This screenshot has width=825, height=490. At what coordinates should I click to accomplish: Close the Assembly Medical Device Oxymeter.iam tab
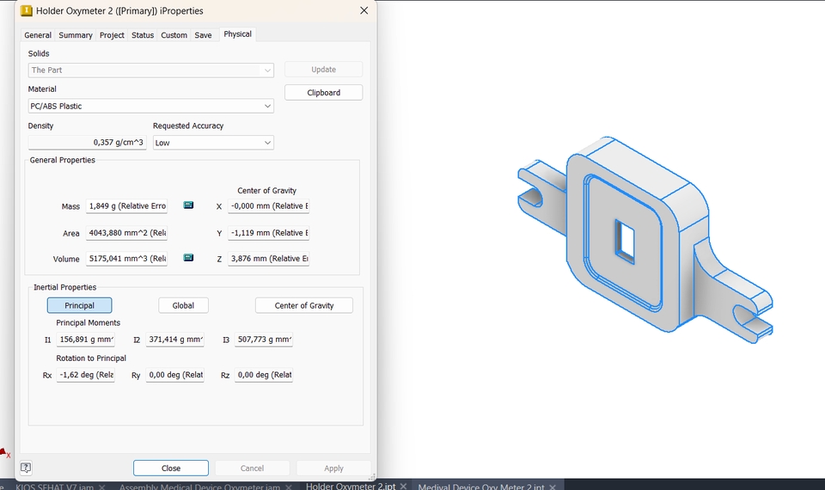[289, 487]
